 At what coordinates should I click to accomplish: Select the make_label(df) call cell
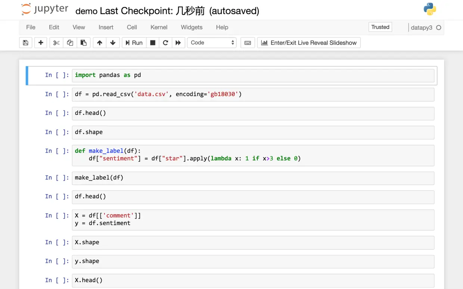click(x=253, y=178)
